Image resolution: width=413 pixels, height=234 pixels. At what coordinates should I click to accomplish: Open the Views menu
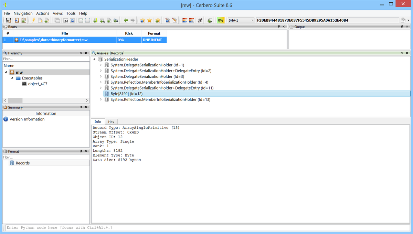[x=58, y=13]
